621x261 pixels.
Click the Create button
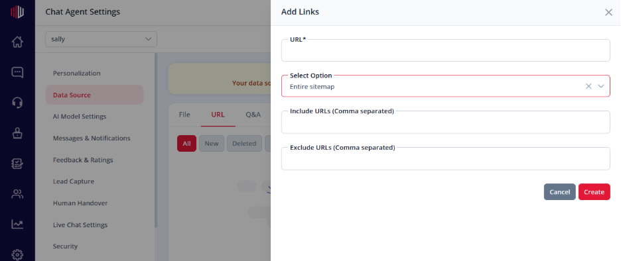[594, 192]
